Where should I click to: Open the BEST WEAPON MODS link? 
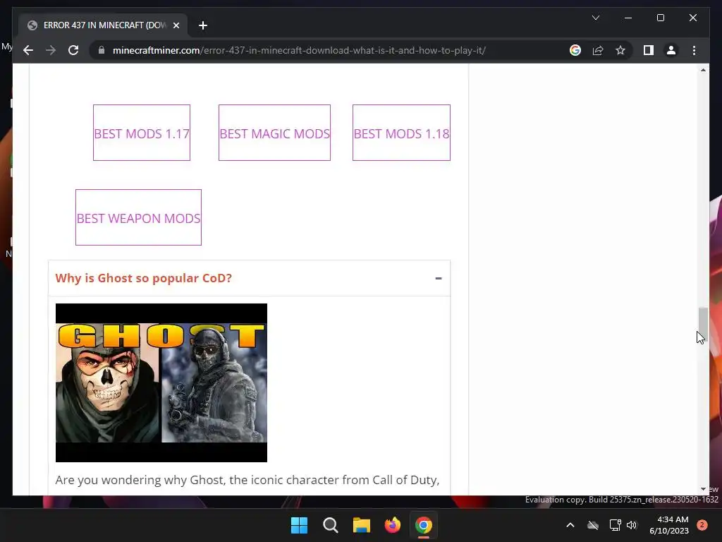click(x=138, y=217)
